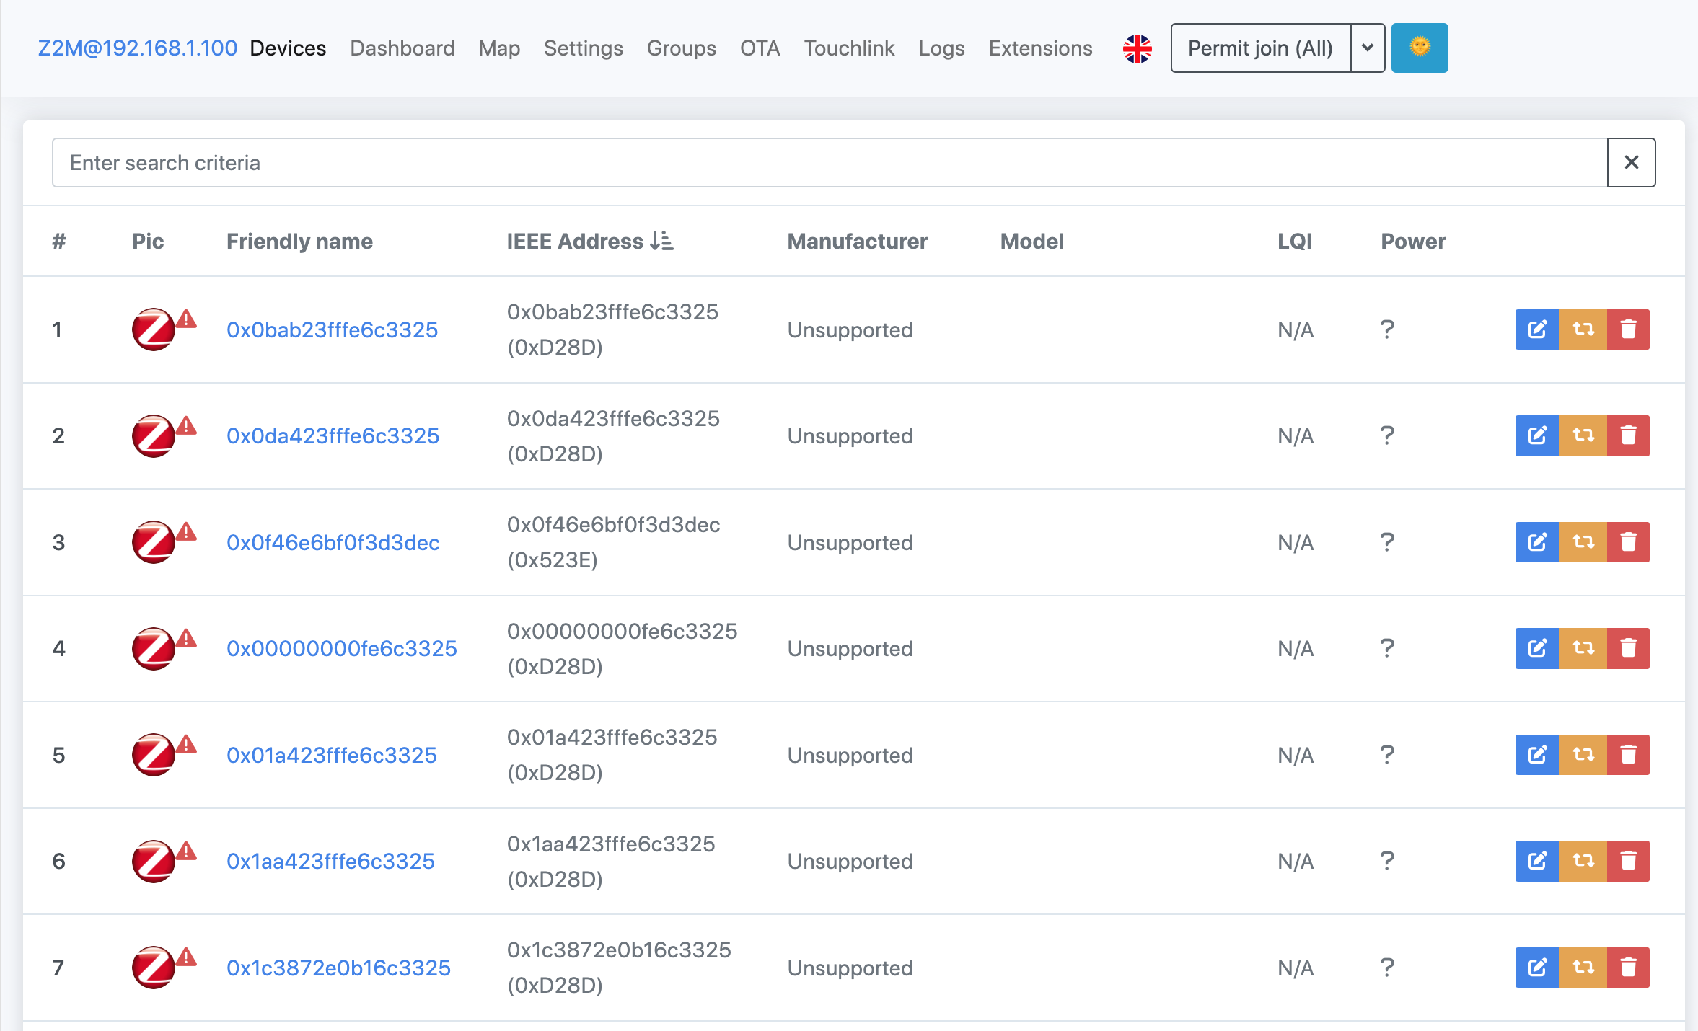Open the Extensions page

pyautogui.click(x=1040, y=48)
